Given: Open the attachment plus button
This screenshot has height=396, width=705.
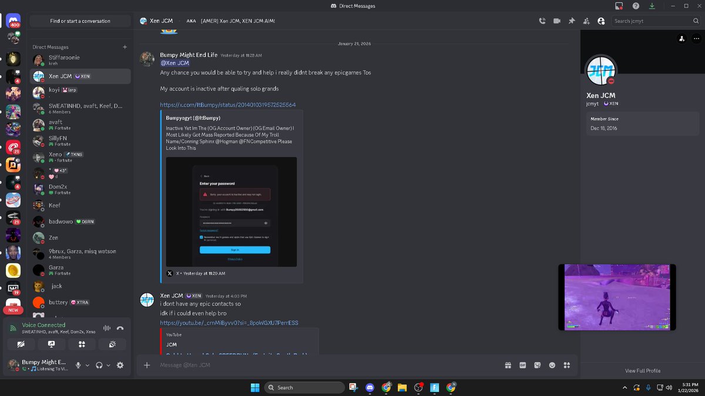Looking at the screenshot, I should tap(147, 365).
